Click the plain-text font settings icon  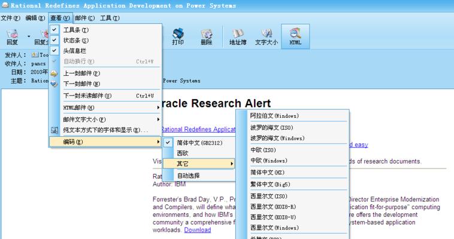point(54,130)
